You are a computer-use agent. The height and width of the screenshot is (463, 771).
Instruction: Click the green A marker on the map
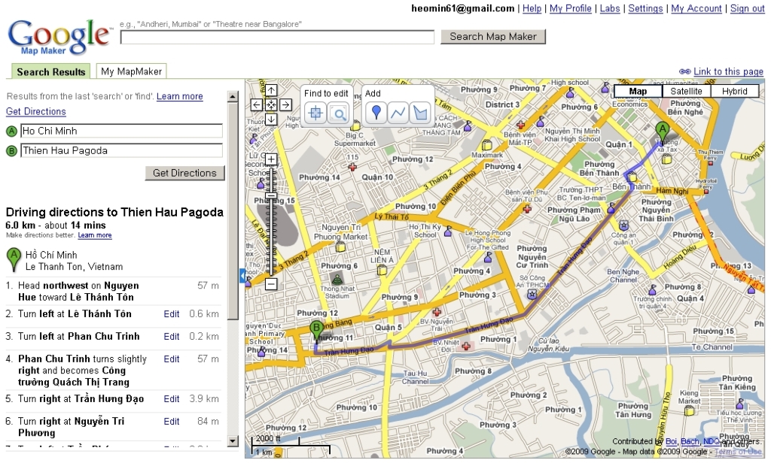pos(663,132)
